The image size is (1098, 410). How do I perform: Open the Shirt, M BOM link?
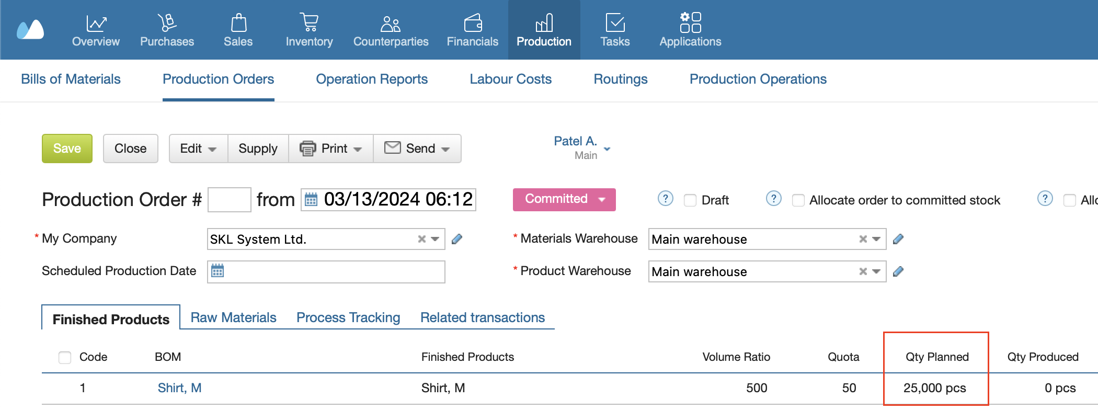click(x=179, y=388)
